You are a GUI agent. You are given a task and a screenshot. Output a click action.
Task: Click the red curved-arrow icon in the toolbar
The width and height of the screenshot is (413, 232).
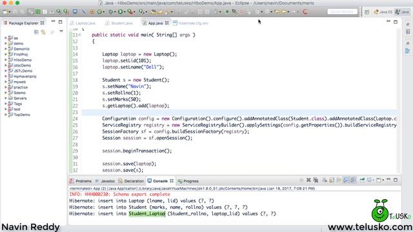(305, 12)
